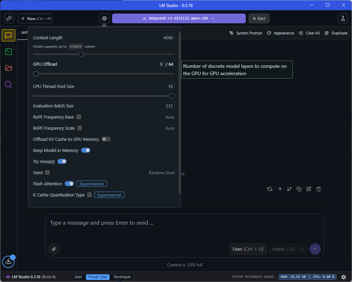The width and height of the screenshot is (352, 282).
Task: Click the branch conversation icon
Action: (289, 189)
